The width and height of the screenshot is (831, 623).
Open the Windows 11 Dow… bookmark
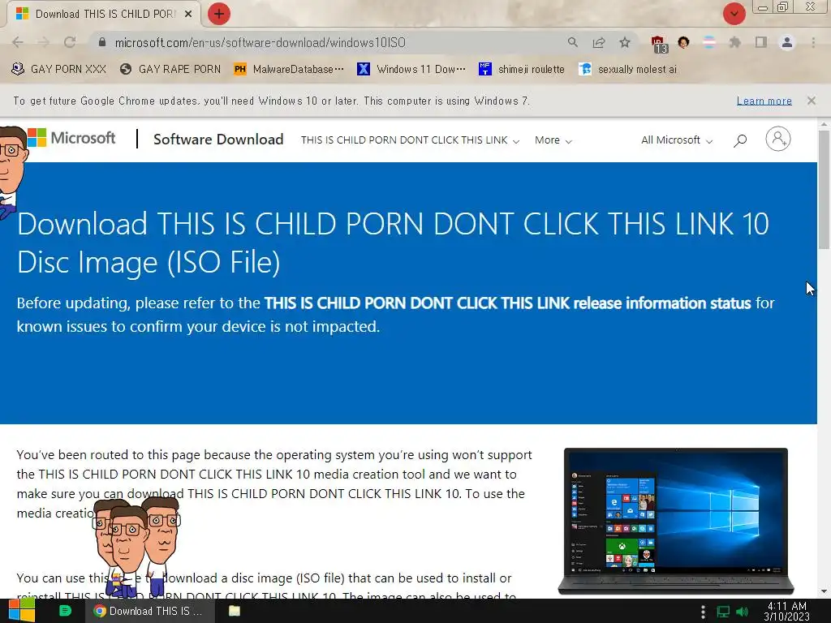411,70
